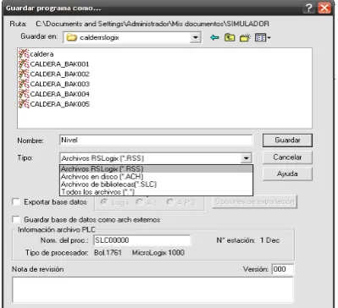Go up one folder level

(x=230, y=37)
